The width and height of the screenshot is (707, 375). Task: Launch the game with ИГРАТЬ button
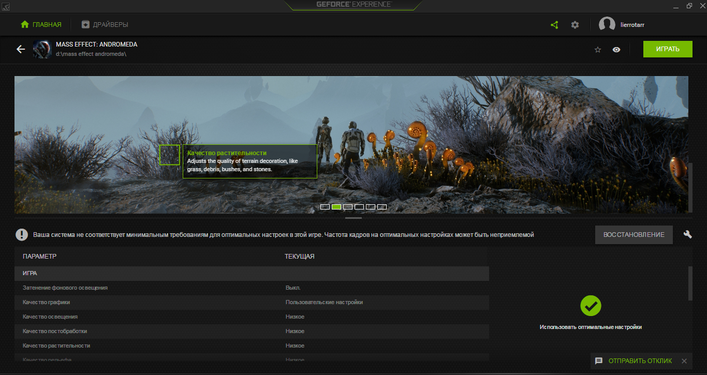point(668,49)
